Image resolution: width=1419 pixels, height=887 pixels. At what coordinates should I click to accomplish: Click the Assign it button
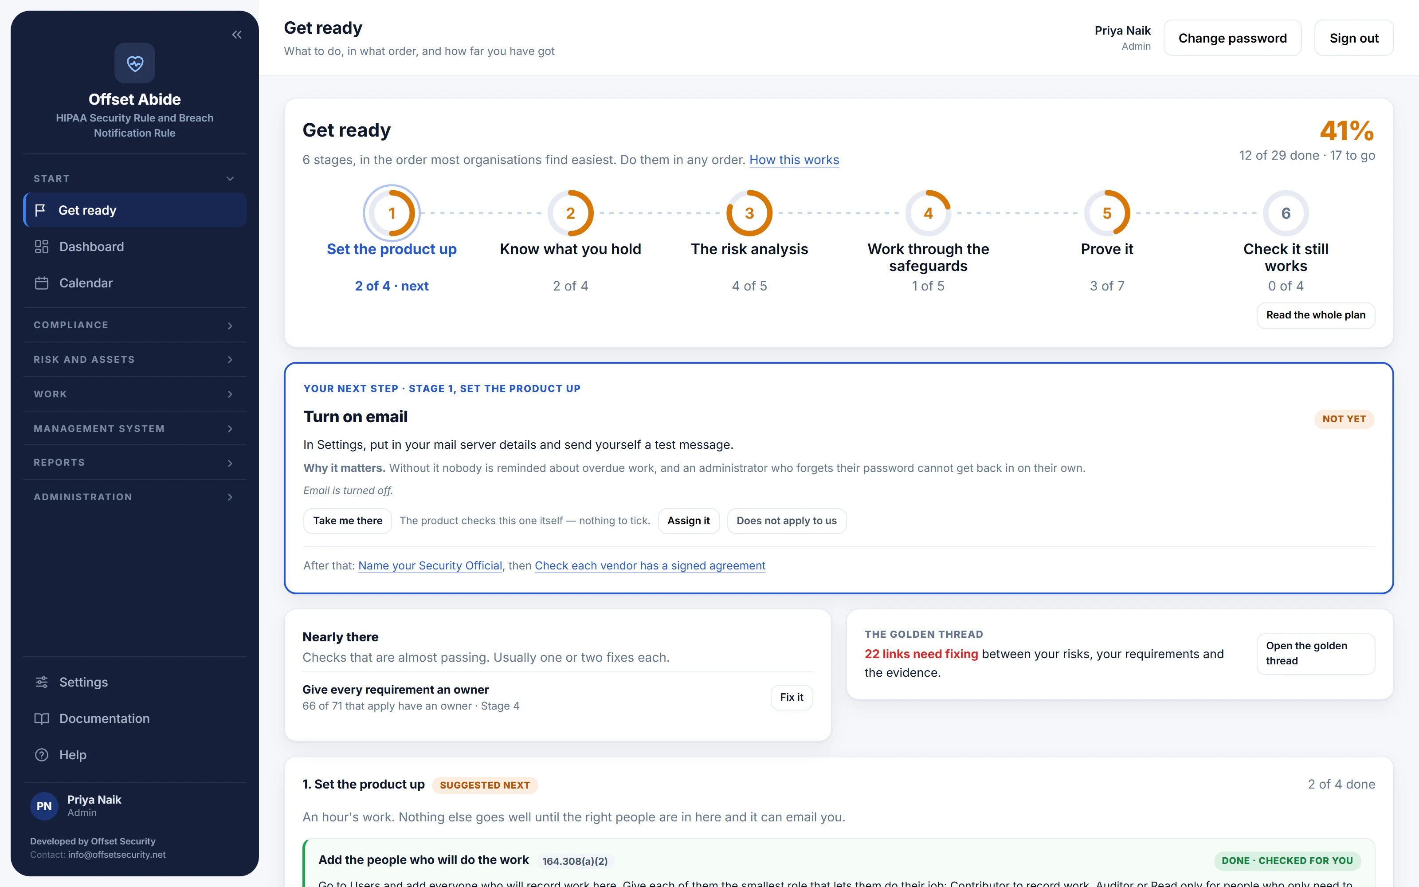pyautogui.click(x=688, y=521)
